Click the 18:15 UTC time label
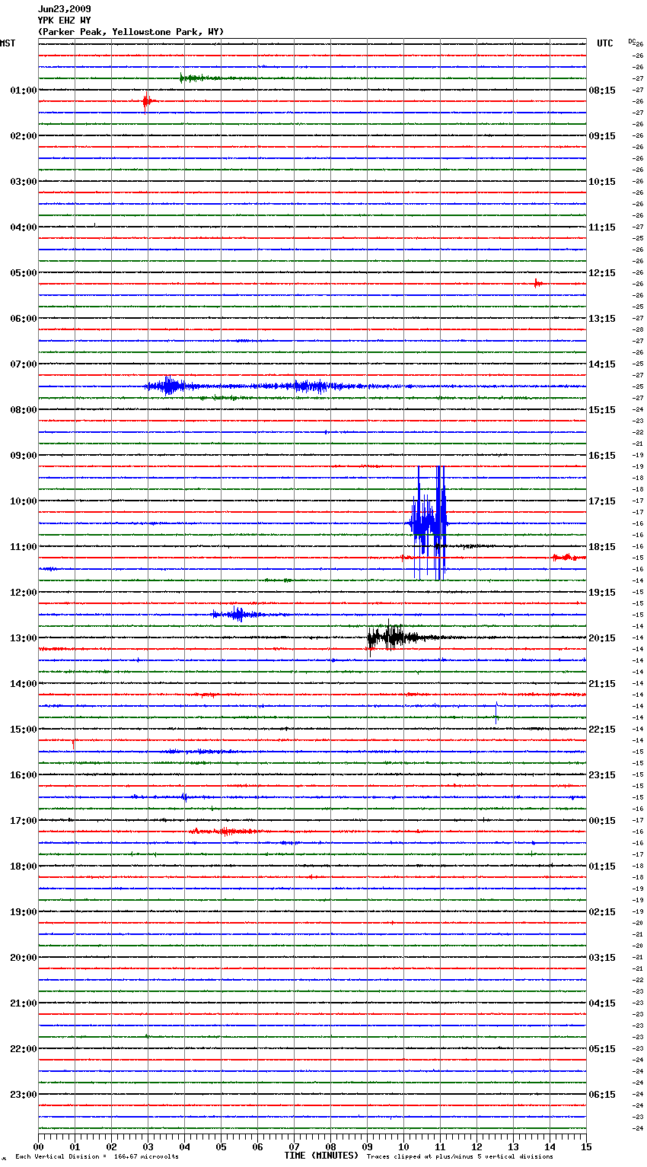 [602, 546]
